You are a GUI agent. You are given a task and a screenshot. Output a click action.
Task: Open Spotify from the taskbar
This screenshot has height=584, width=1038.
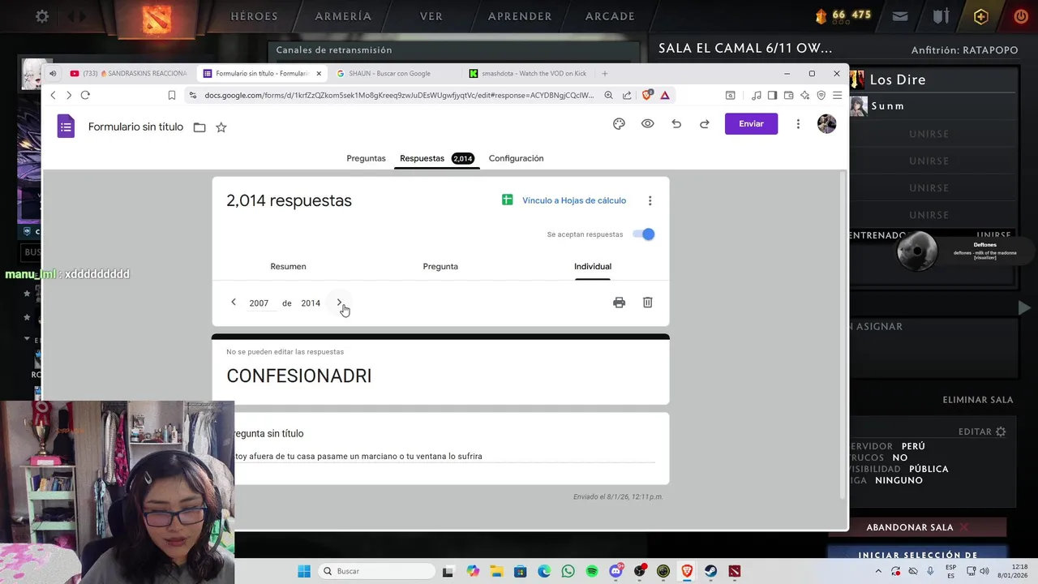592,571
